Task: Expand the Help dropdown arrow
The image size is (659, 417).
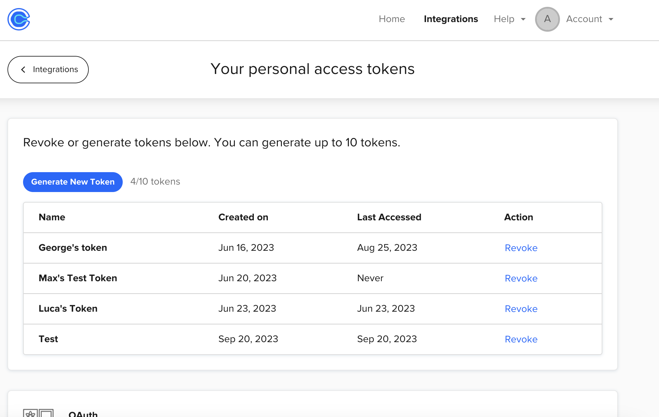Action: [x=523, y=19]
